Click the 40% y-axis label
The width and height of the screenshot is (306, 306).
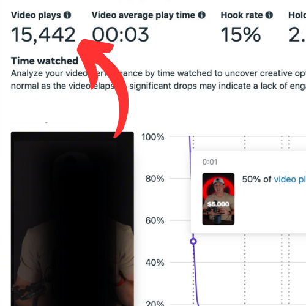tap(155, 263)
